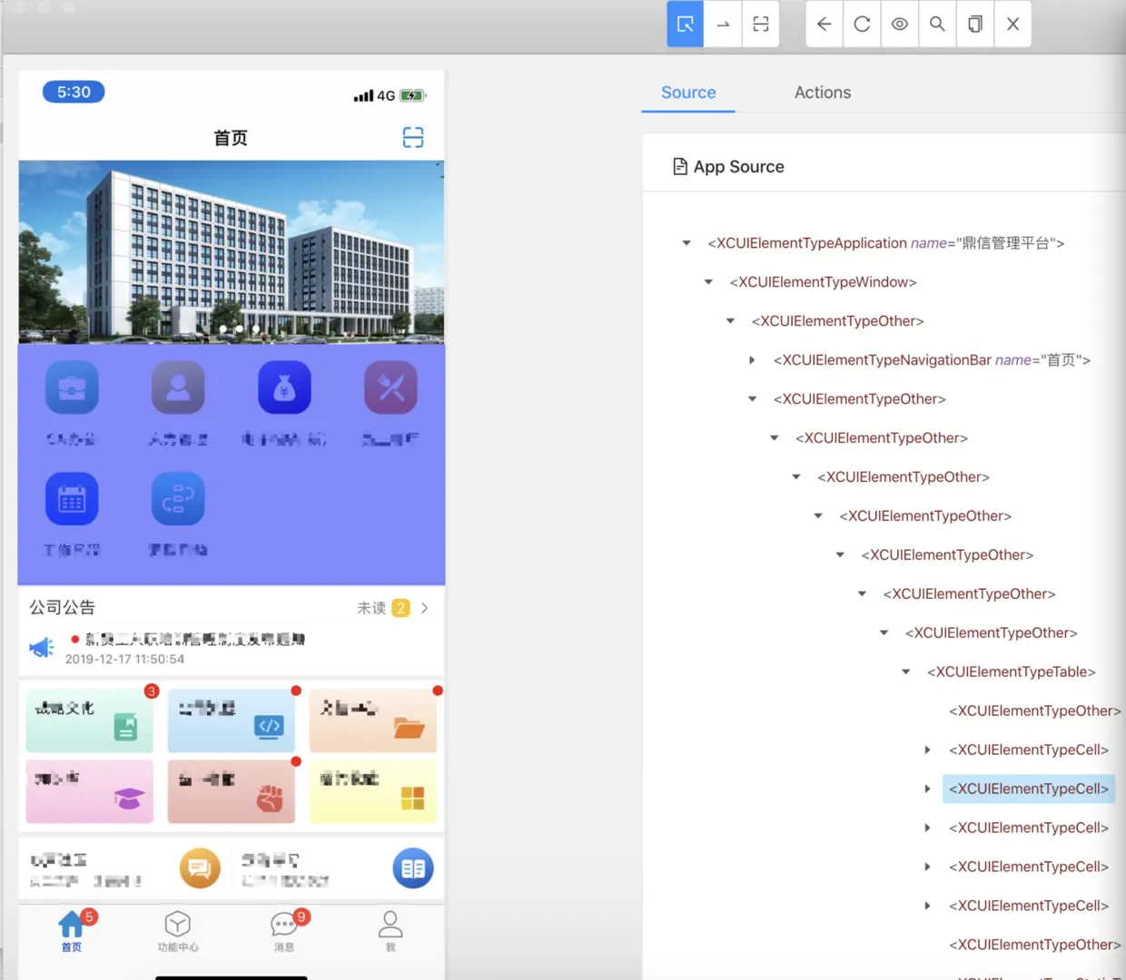Open the search for element tool
This screenshot has width=1126, height=980.
click(x=937, y=24)
